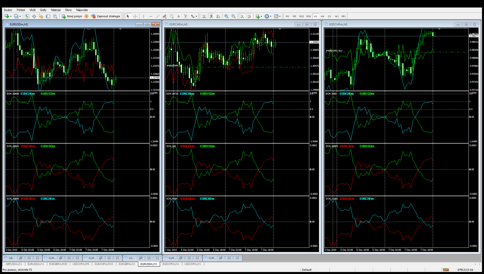Expand the New Chart dropdown arrow
This screenshot has height=274, width=484.
pos(11,16)
